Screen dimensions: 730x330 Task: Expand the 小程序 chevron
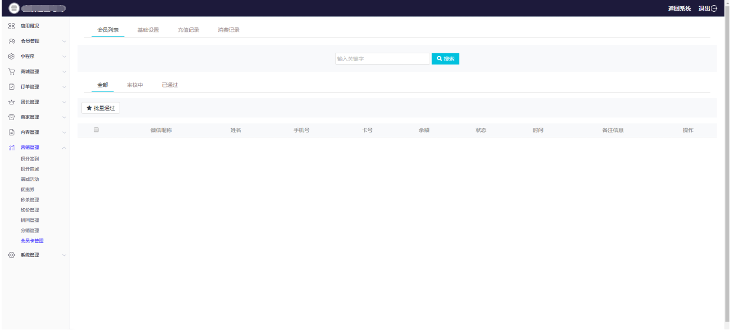click(x=64, y=57)
